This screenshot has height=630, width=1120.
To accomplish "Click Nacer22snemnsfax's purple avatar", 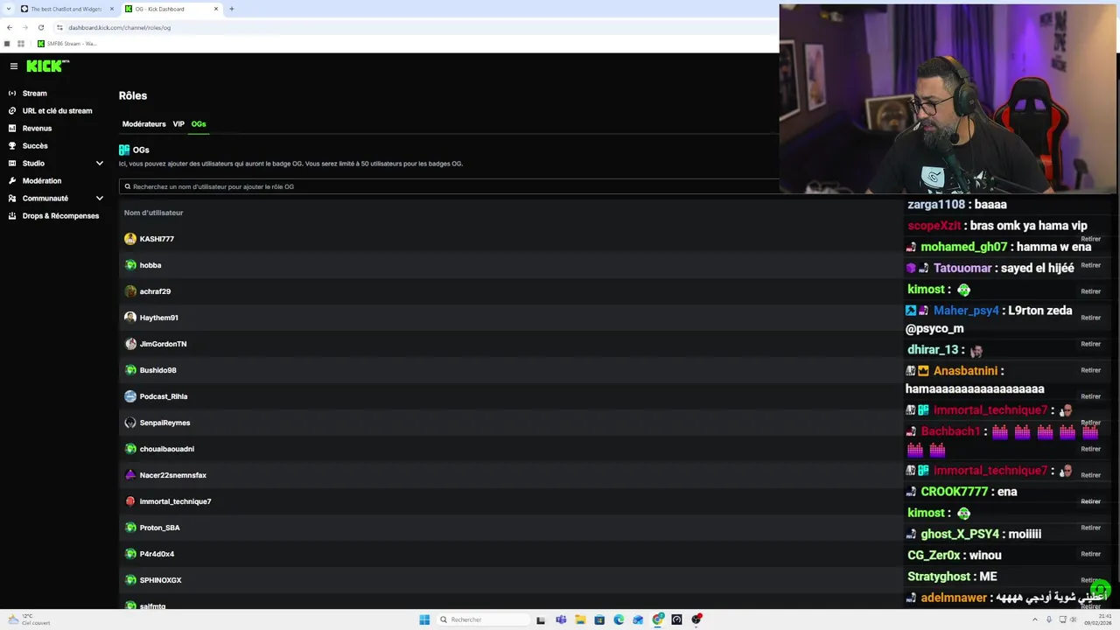I will pos(130,475).
